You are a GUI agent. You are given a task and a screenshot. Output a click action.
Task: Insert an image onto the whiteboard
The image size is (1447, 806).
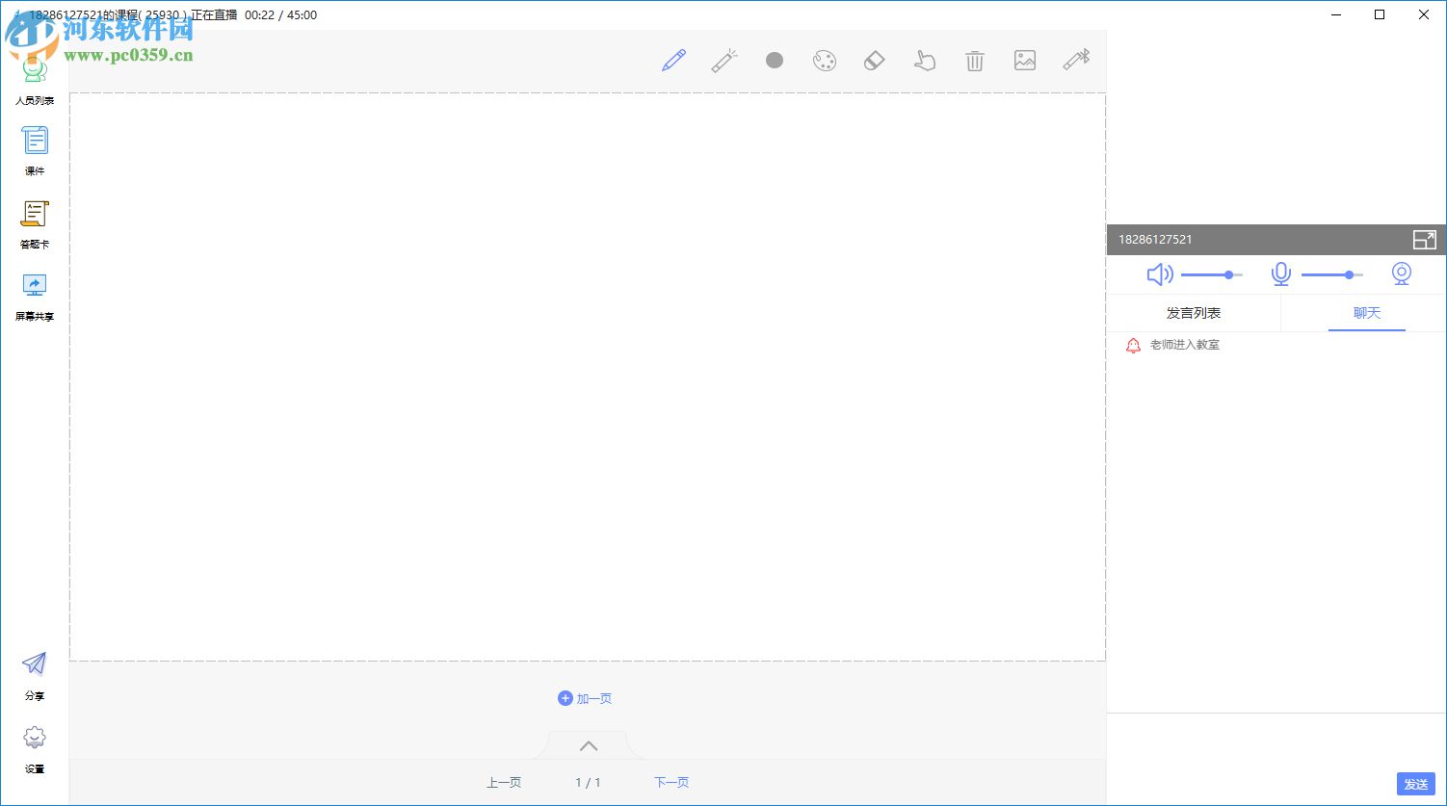click(x=1025, y=61)
